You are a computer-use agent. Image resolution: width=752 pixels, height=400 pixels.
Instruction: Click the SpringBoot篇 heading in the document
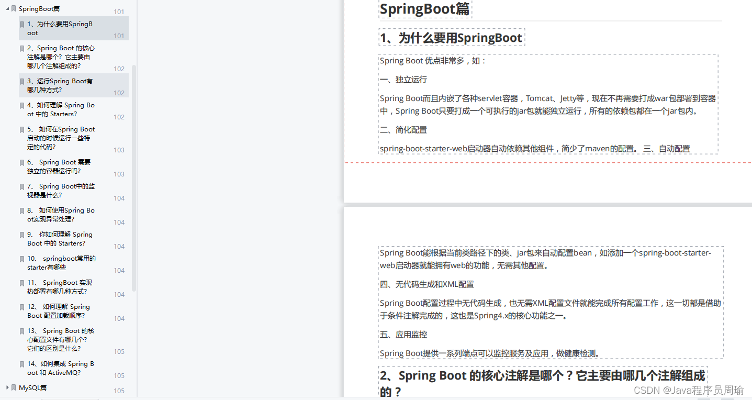tap(425, 9)
